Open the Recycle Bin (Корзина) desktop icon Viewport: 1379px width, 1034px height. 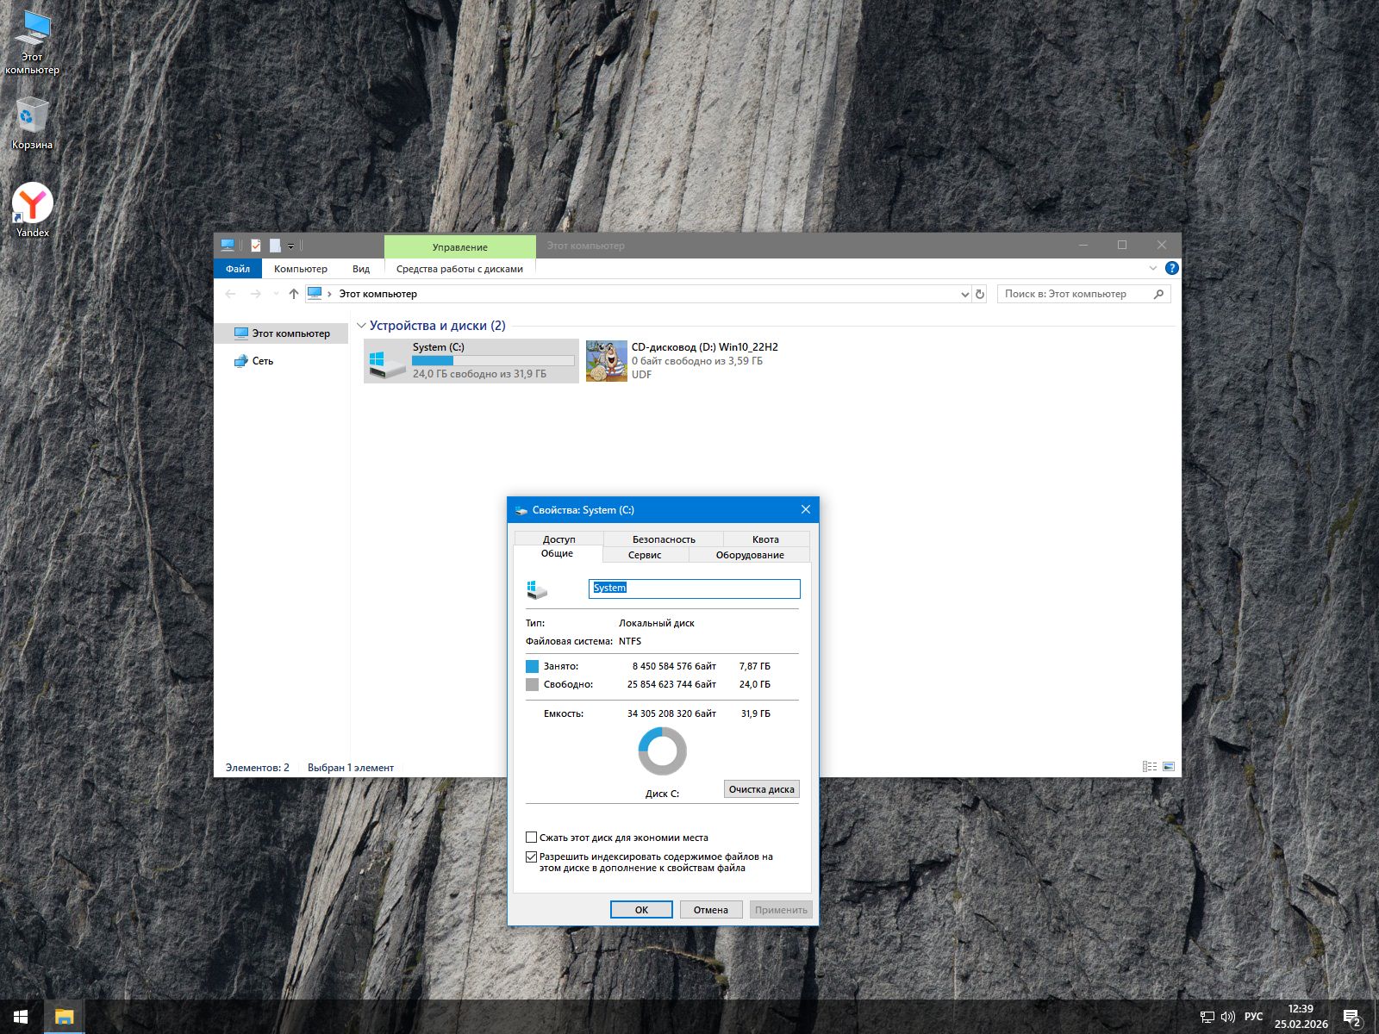[x=32, y=117]
